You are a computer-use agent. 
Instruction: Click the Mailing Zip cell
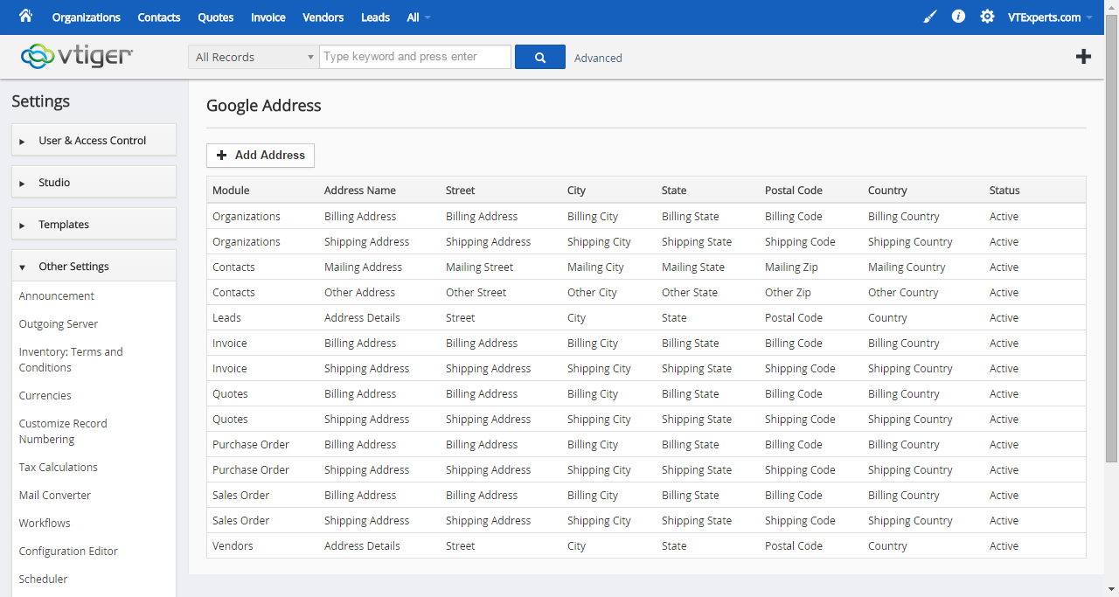(x=791, y=267)
